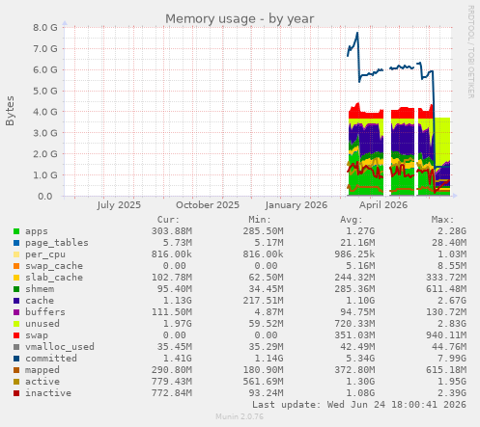This screenshot has height=427, width=480.
Task: Click the page_tables blue legend swatch
Action: (x=16, y=243)
